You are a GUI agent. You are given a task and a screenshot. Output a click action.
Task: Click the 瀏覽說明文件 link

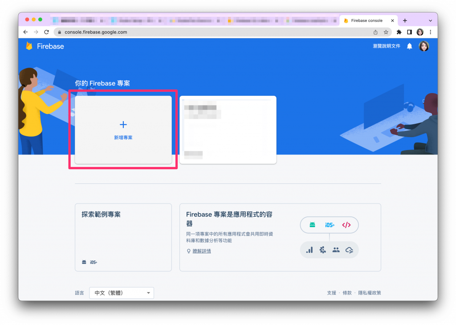(387, 46)
